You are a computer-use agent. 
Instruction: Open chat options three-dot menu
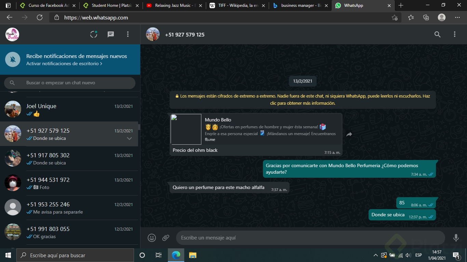pos(455,34)
